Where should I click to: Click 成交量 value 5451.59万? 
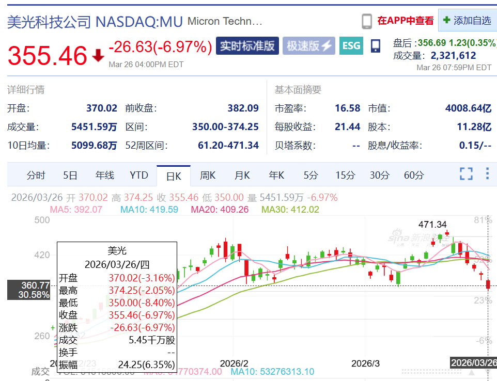click(94, 127)
